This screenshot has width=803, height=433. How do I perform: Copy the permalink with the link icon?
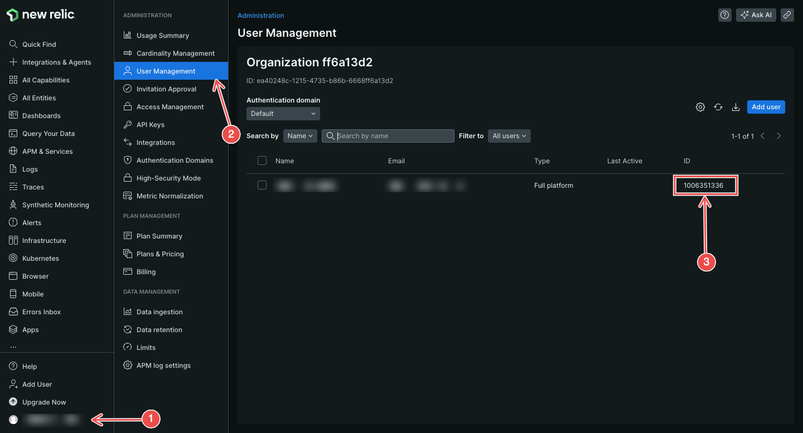click(x=787, y=15)
